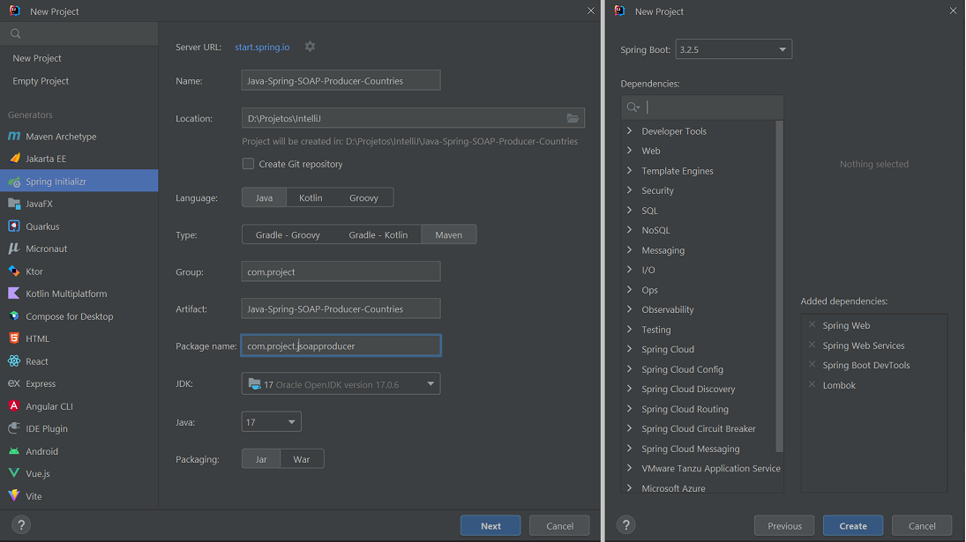
Task: Click the IDE Plugin icon
Action: [x=13, y=428]
